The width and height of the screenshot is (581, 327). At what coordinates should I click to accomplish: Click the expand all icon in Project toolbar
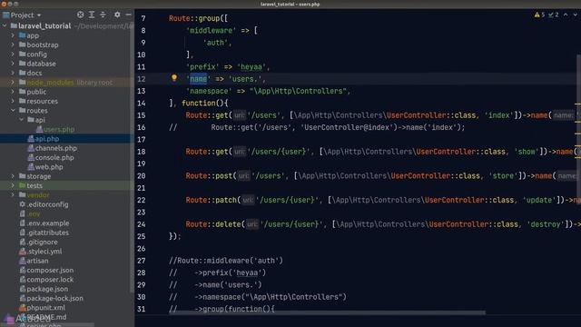[x=92, y=15]
